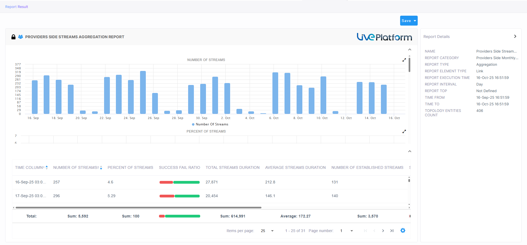Click the lock icon beside report title
527x245 pixels.
13,37
